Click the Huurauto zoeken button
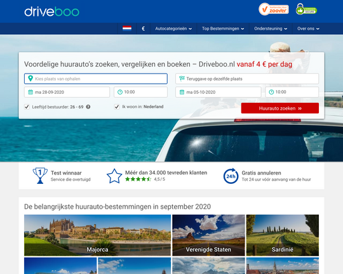This screenshot has height=274, width=343. tap(280, 108)
